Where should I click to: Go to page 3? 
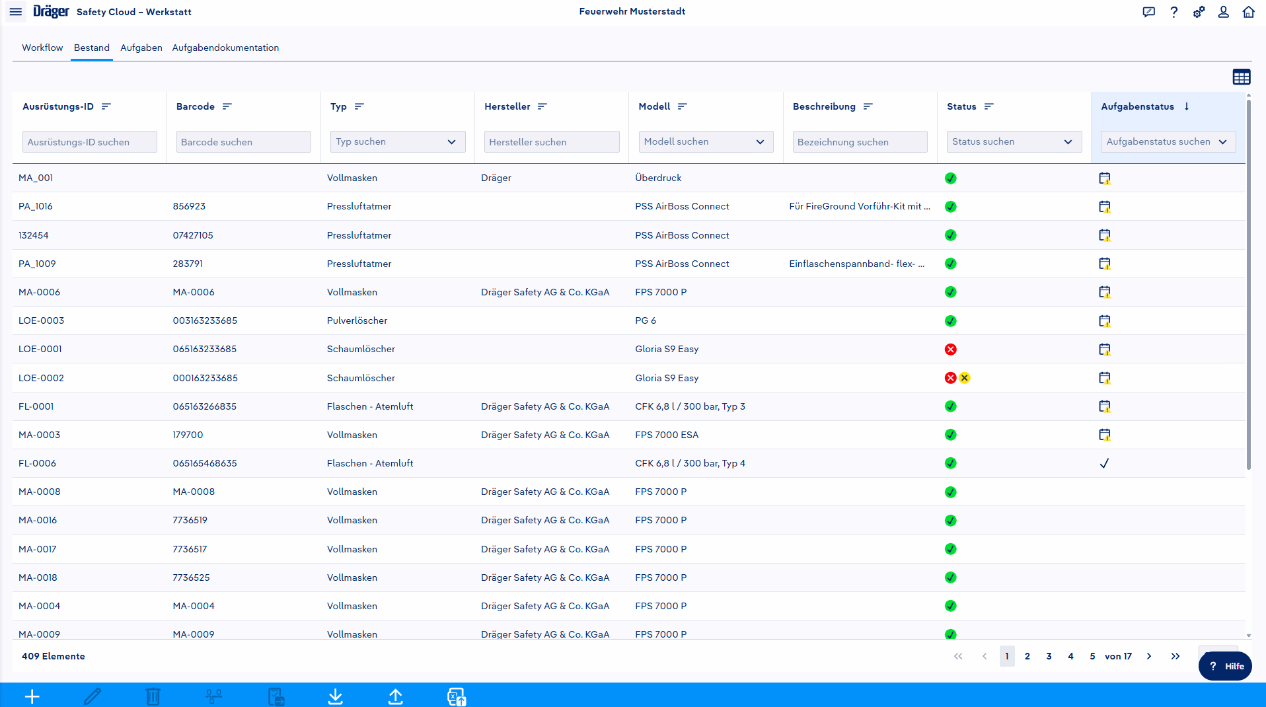coord(1049,656)
